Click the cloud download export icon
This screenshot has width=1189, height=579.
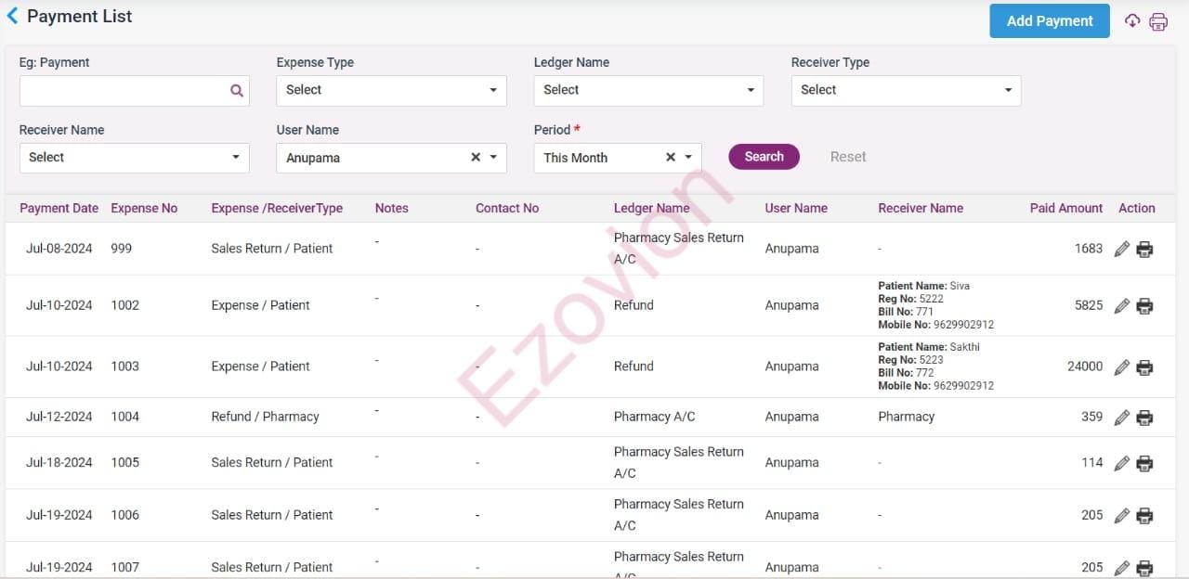1131,21
